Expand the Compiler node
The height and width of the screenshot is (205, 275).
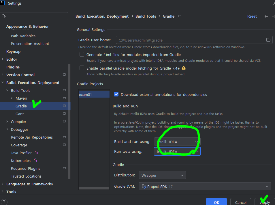[x=7, y=121]
